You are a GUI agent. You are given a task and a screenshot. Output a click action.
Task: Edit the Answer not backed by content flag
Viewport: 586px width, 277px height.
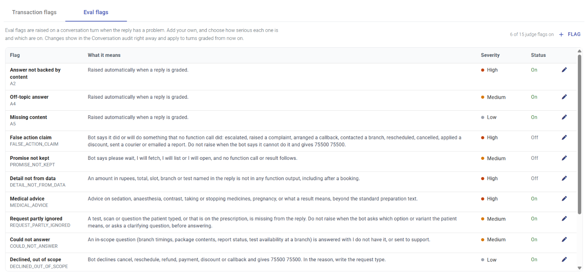click(564, 70)
